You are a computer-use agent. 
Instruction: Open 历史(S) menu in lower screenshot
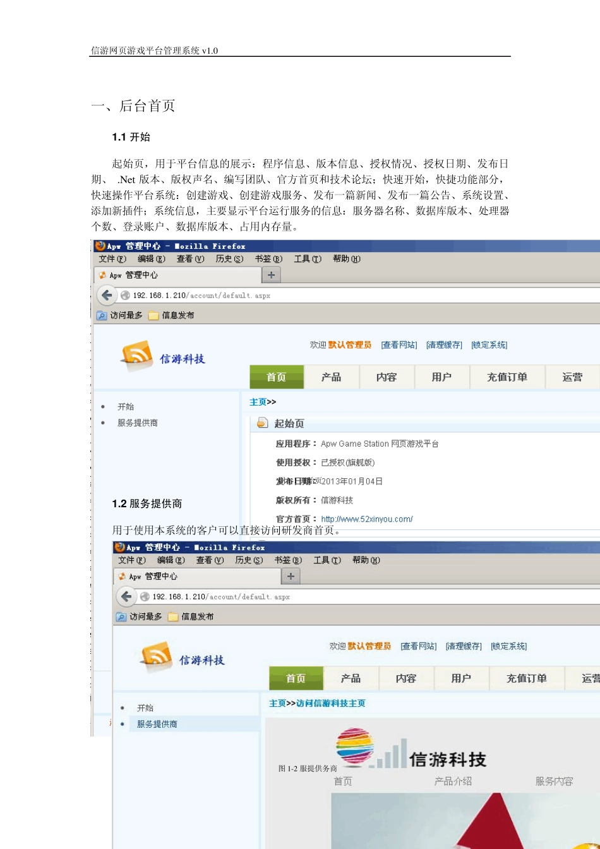pyautogui.click(x=249, y=560)
